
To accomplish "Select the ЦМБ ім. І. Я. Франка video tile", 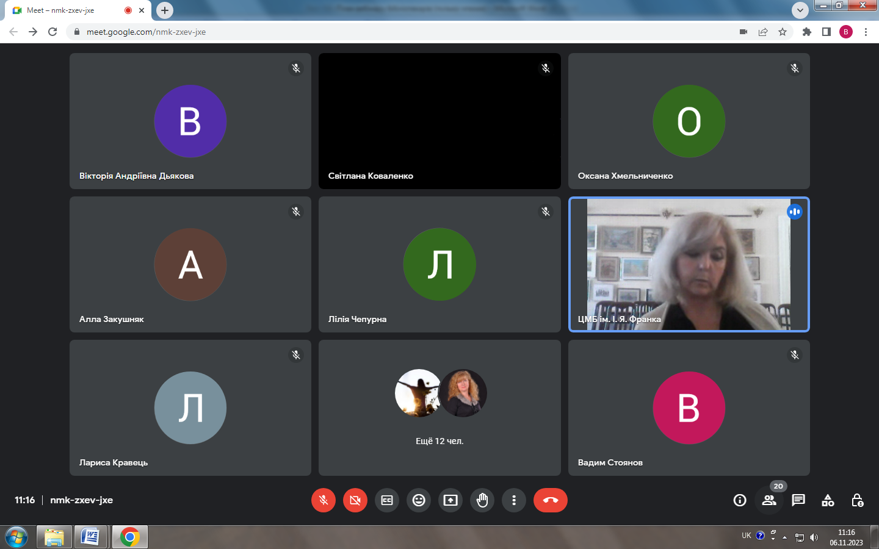I will pos(689,264).
